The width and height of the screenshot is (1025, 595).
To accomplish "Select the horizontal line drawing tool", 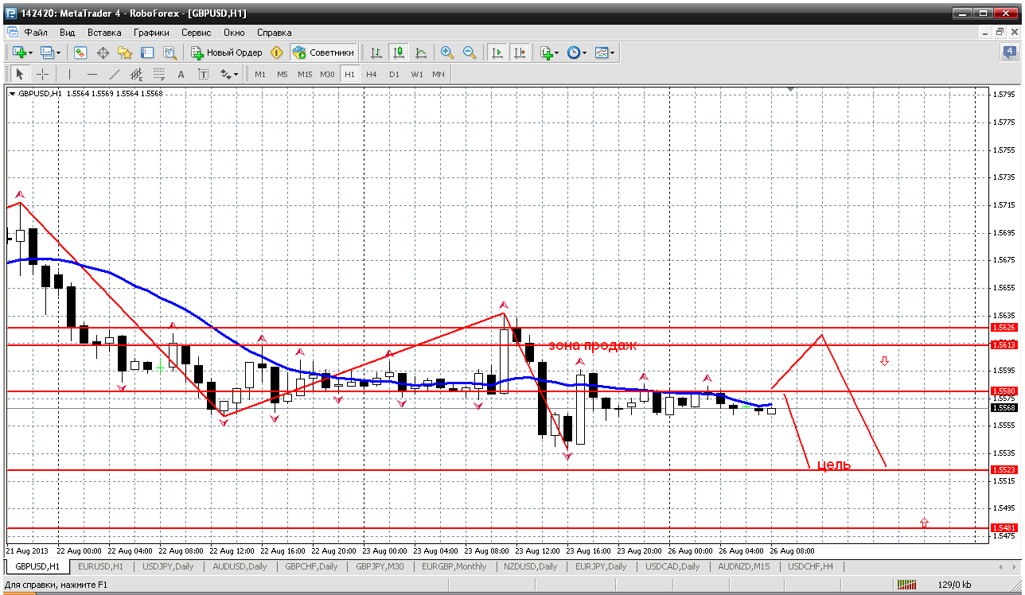I will [x=92, y=74].
